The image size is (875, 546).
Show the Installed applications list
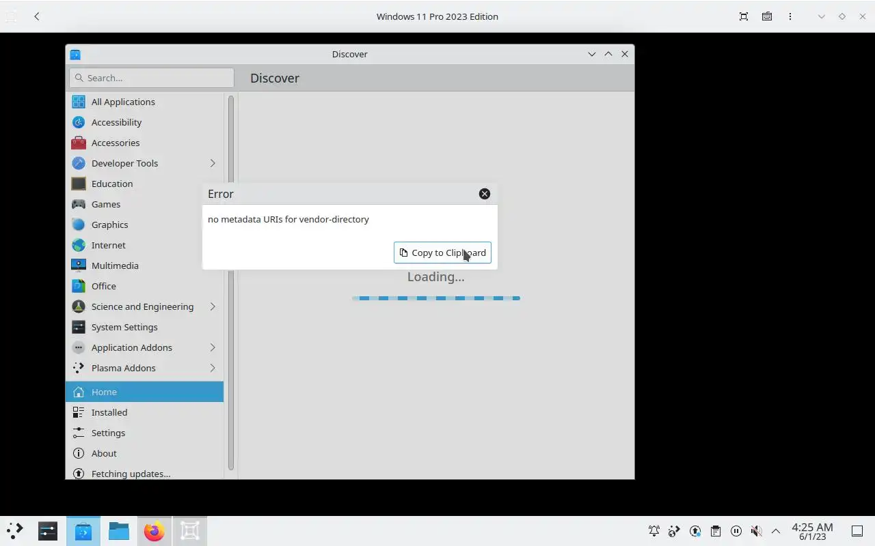(x=144, y=412)
